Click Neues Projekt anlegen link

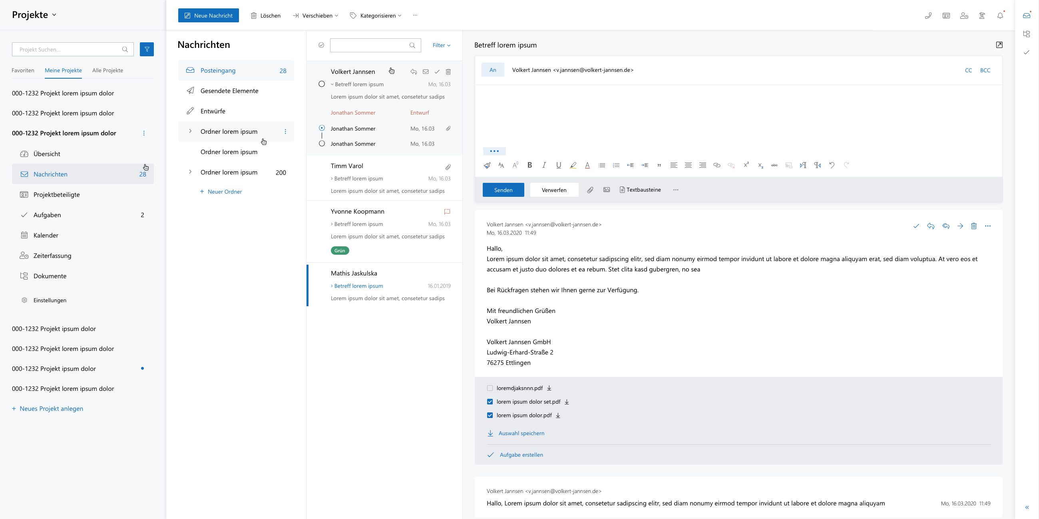[48, 408]
